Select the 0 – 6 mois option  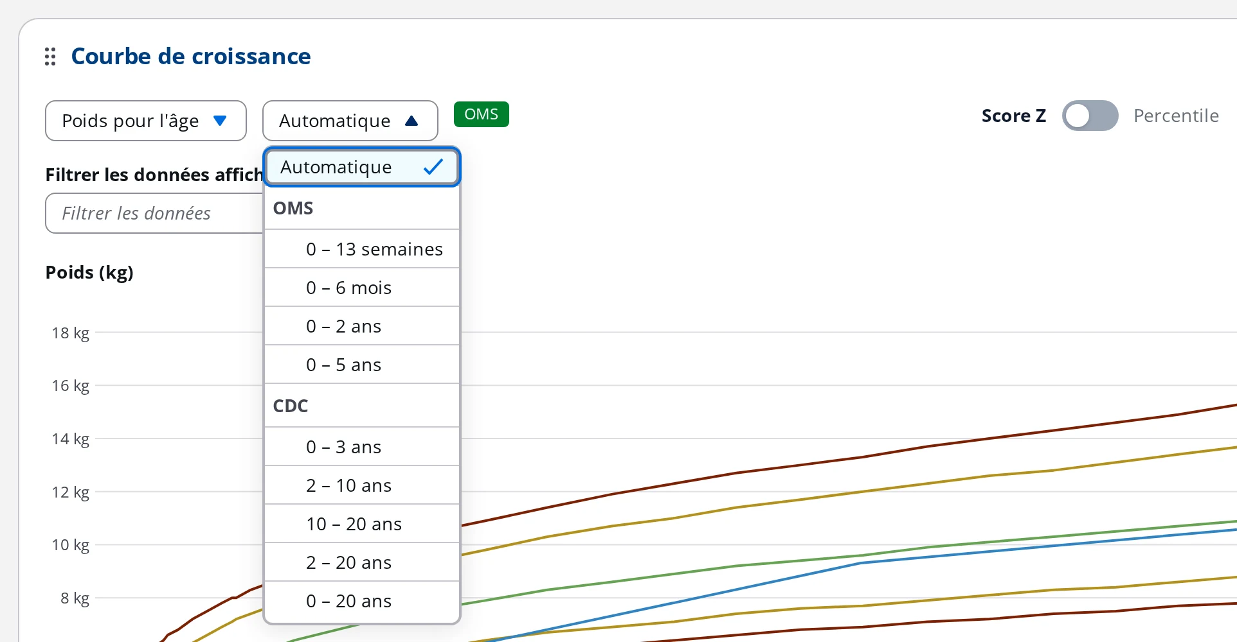pos(362,288)
